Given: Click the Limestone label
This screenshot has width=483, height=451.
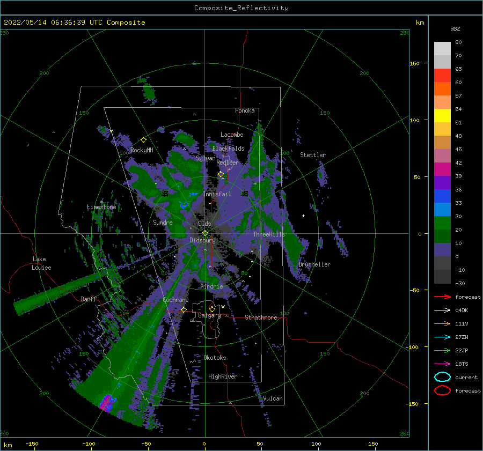Looking at the screenshot, I should pyautogui.click(x=101, y=207).
